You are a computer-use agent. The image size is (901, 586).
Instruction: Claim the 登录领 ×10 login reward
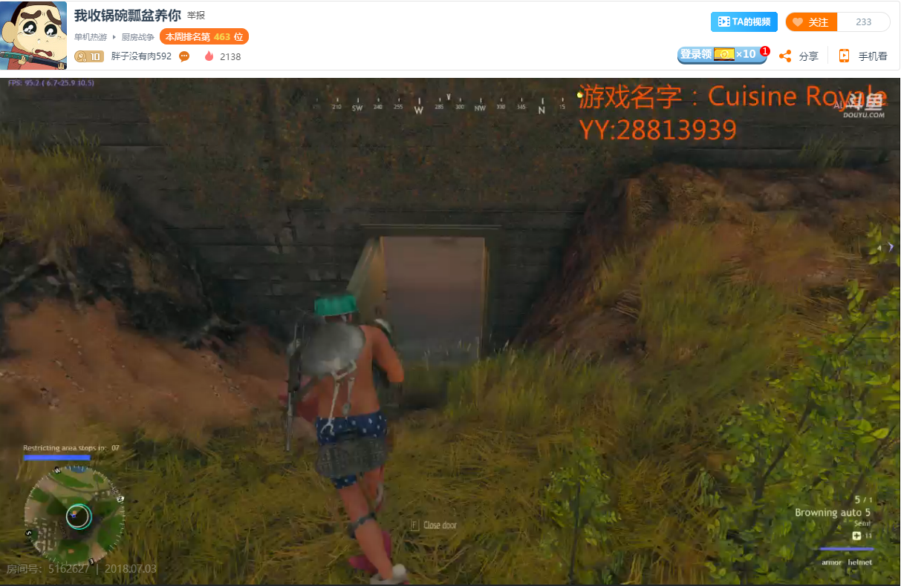tap(722, 55)
